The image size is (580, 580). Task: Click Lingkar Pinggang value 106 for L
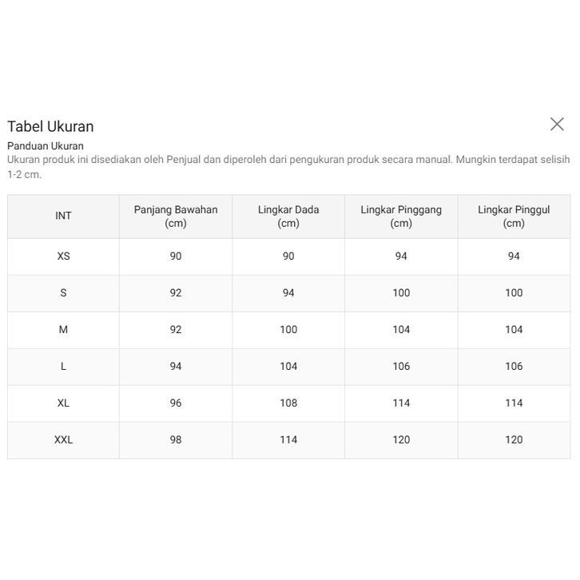pos(401,367)
